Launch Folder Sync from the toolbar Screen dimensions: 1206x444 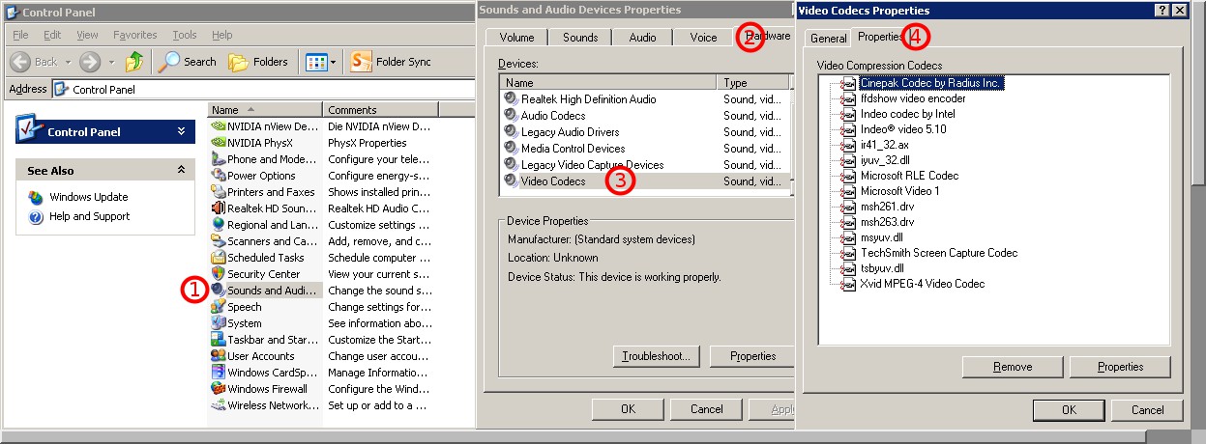(391, 62)
